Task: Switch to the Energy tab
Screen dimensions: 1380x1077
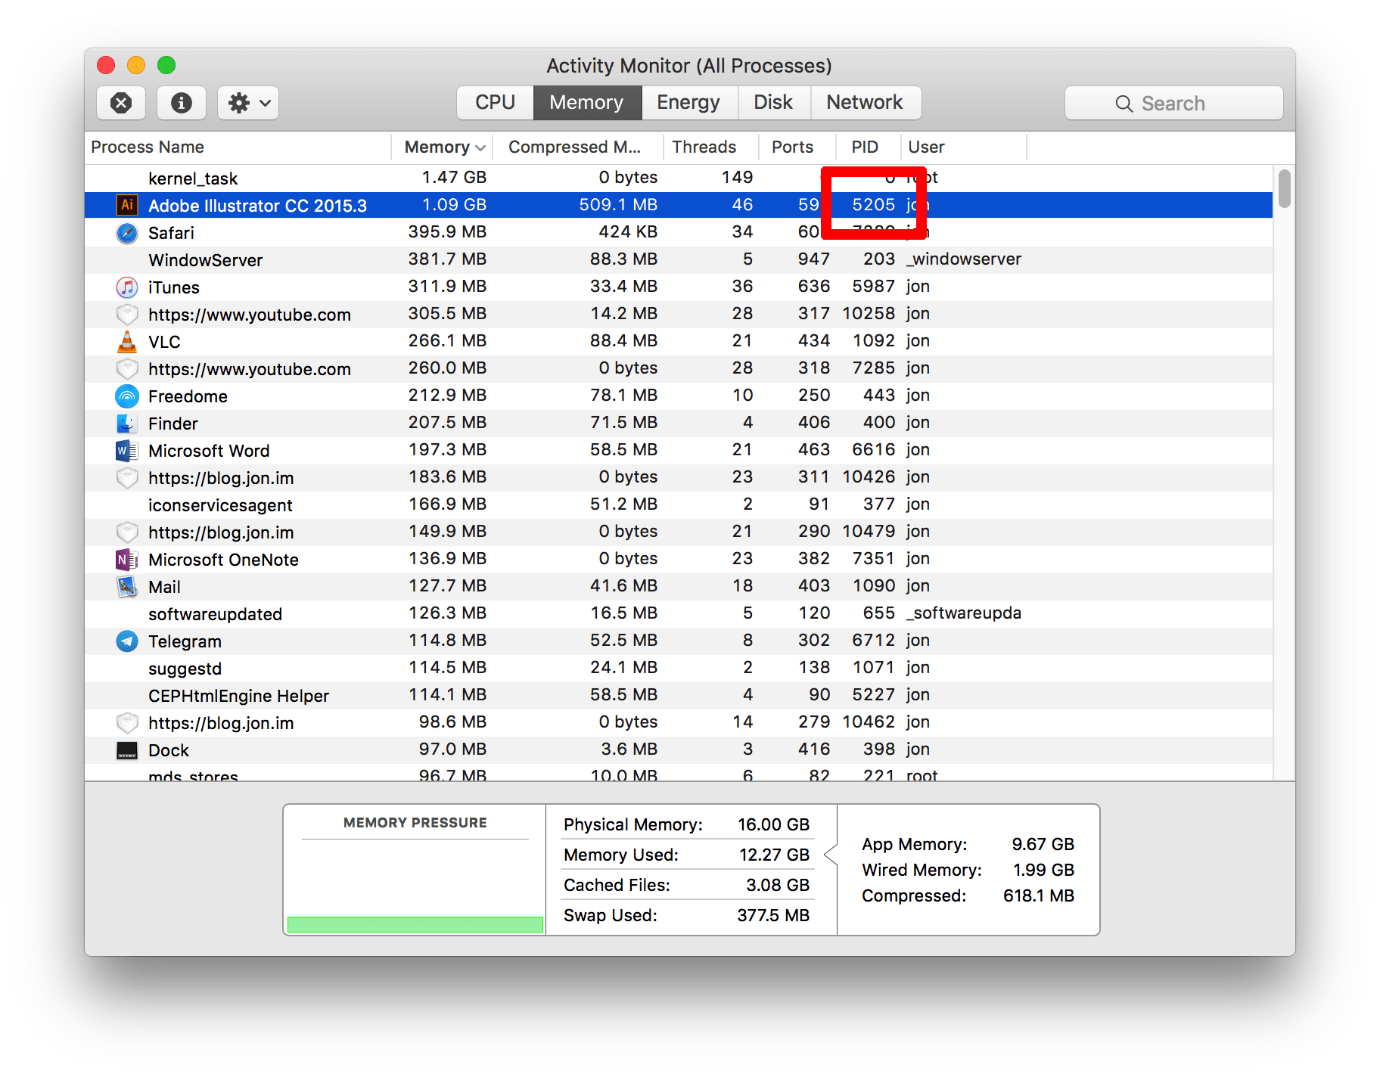Action: pos(688,103)
